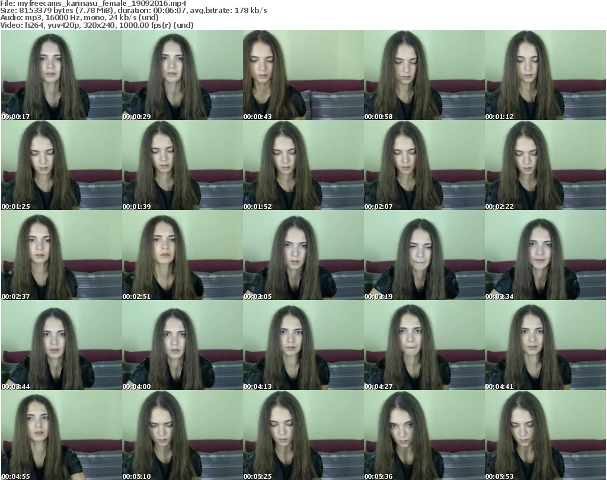Pick the preview frame marked 00:03:19
The width and height of the screenshot is (607, 480).
point(424,255)
